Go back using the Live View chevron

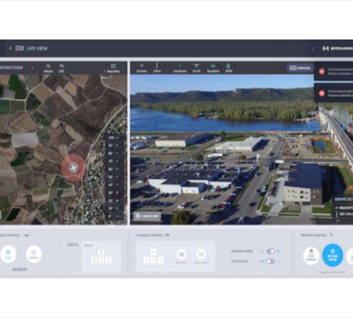pyautogui.click(x=11, y=48)
